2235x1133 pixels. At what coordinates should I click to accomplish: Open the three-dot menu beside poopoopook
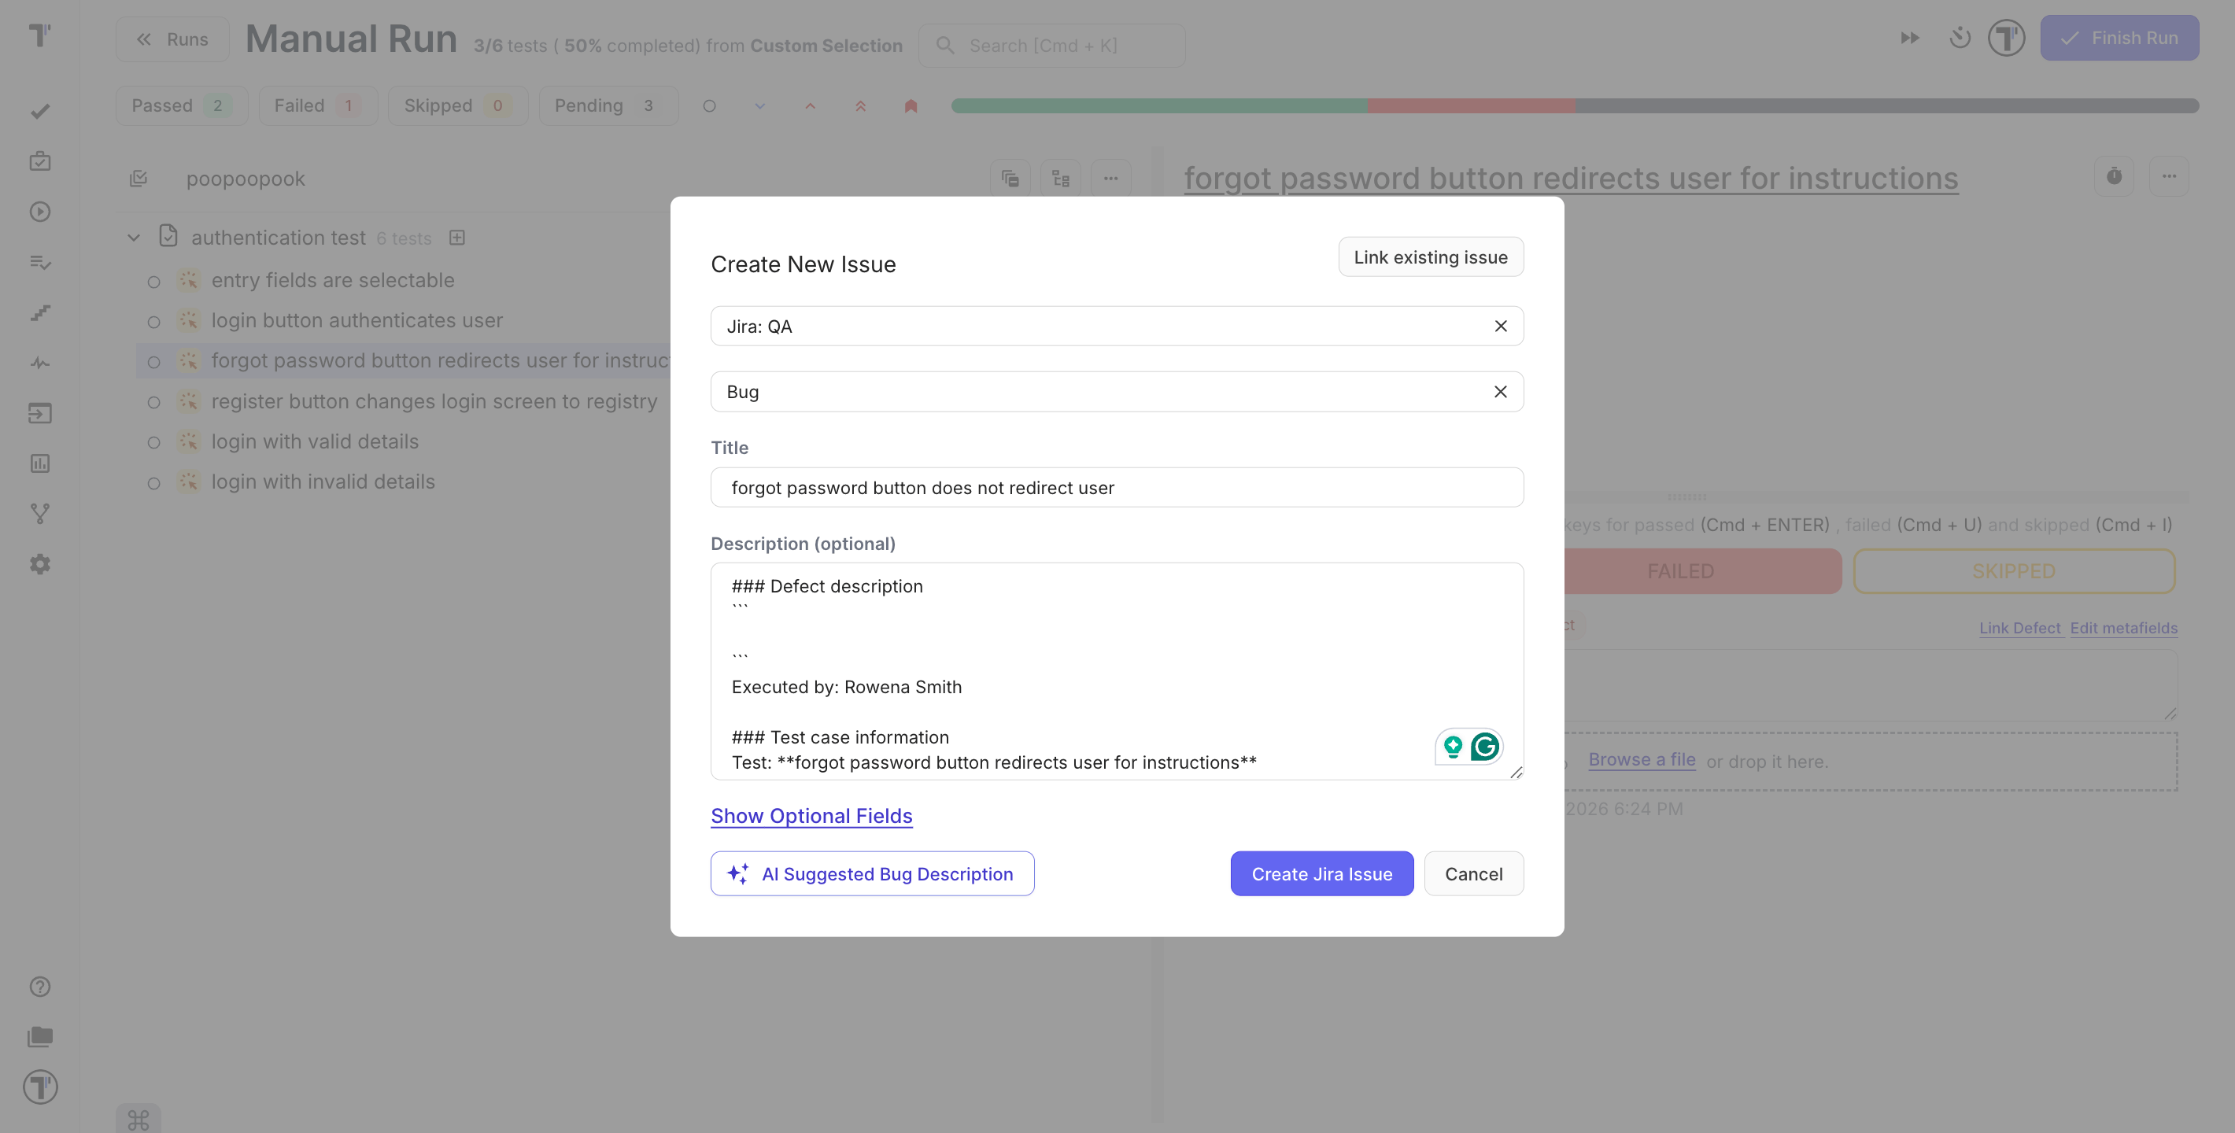(x=1110, y=179)
